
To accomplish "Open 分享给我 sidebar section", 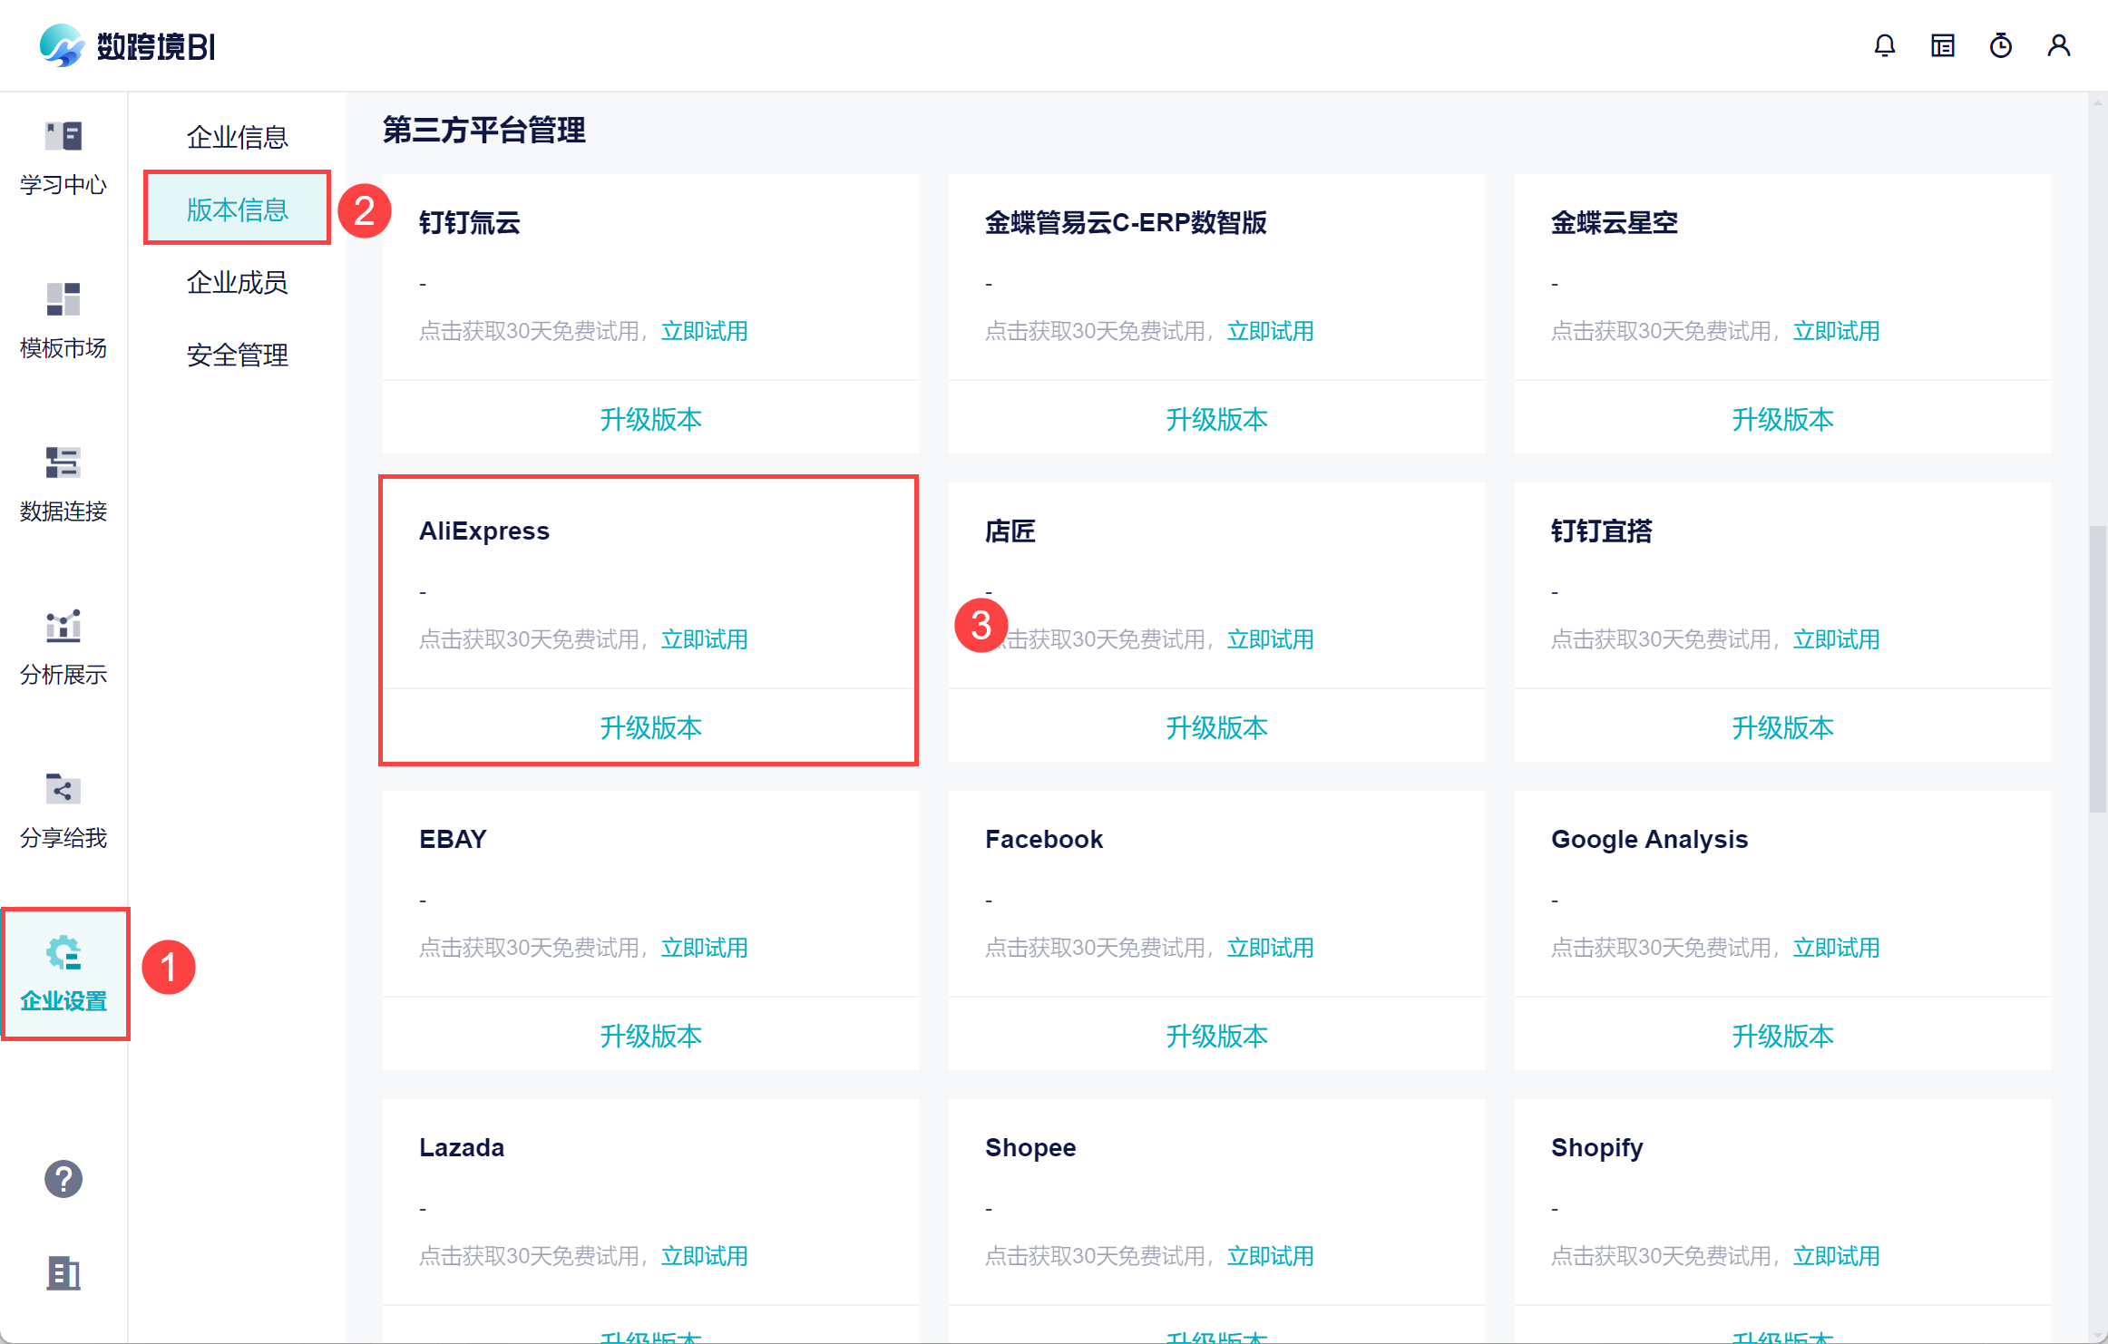I will [63, 812].
